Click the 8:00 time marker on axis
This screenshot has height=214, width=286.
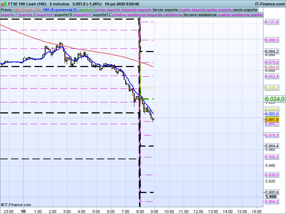click(x=140, y=211)
